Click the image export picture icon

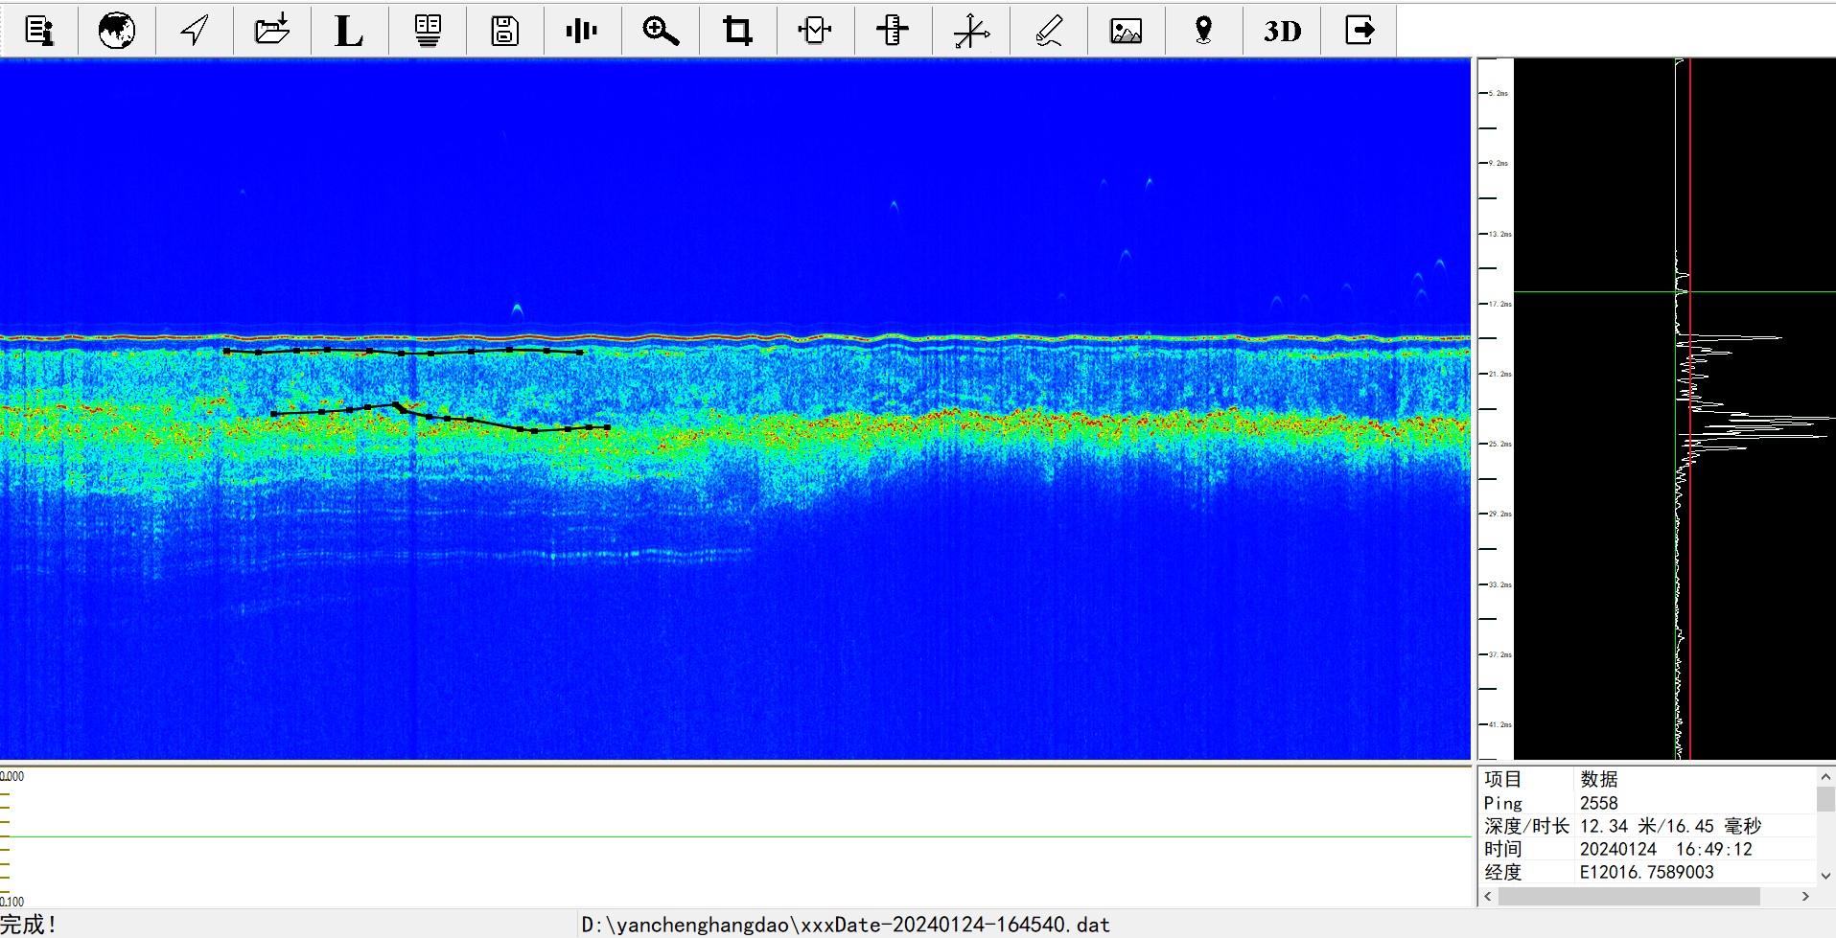(x=1126, y=31)
